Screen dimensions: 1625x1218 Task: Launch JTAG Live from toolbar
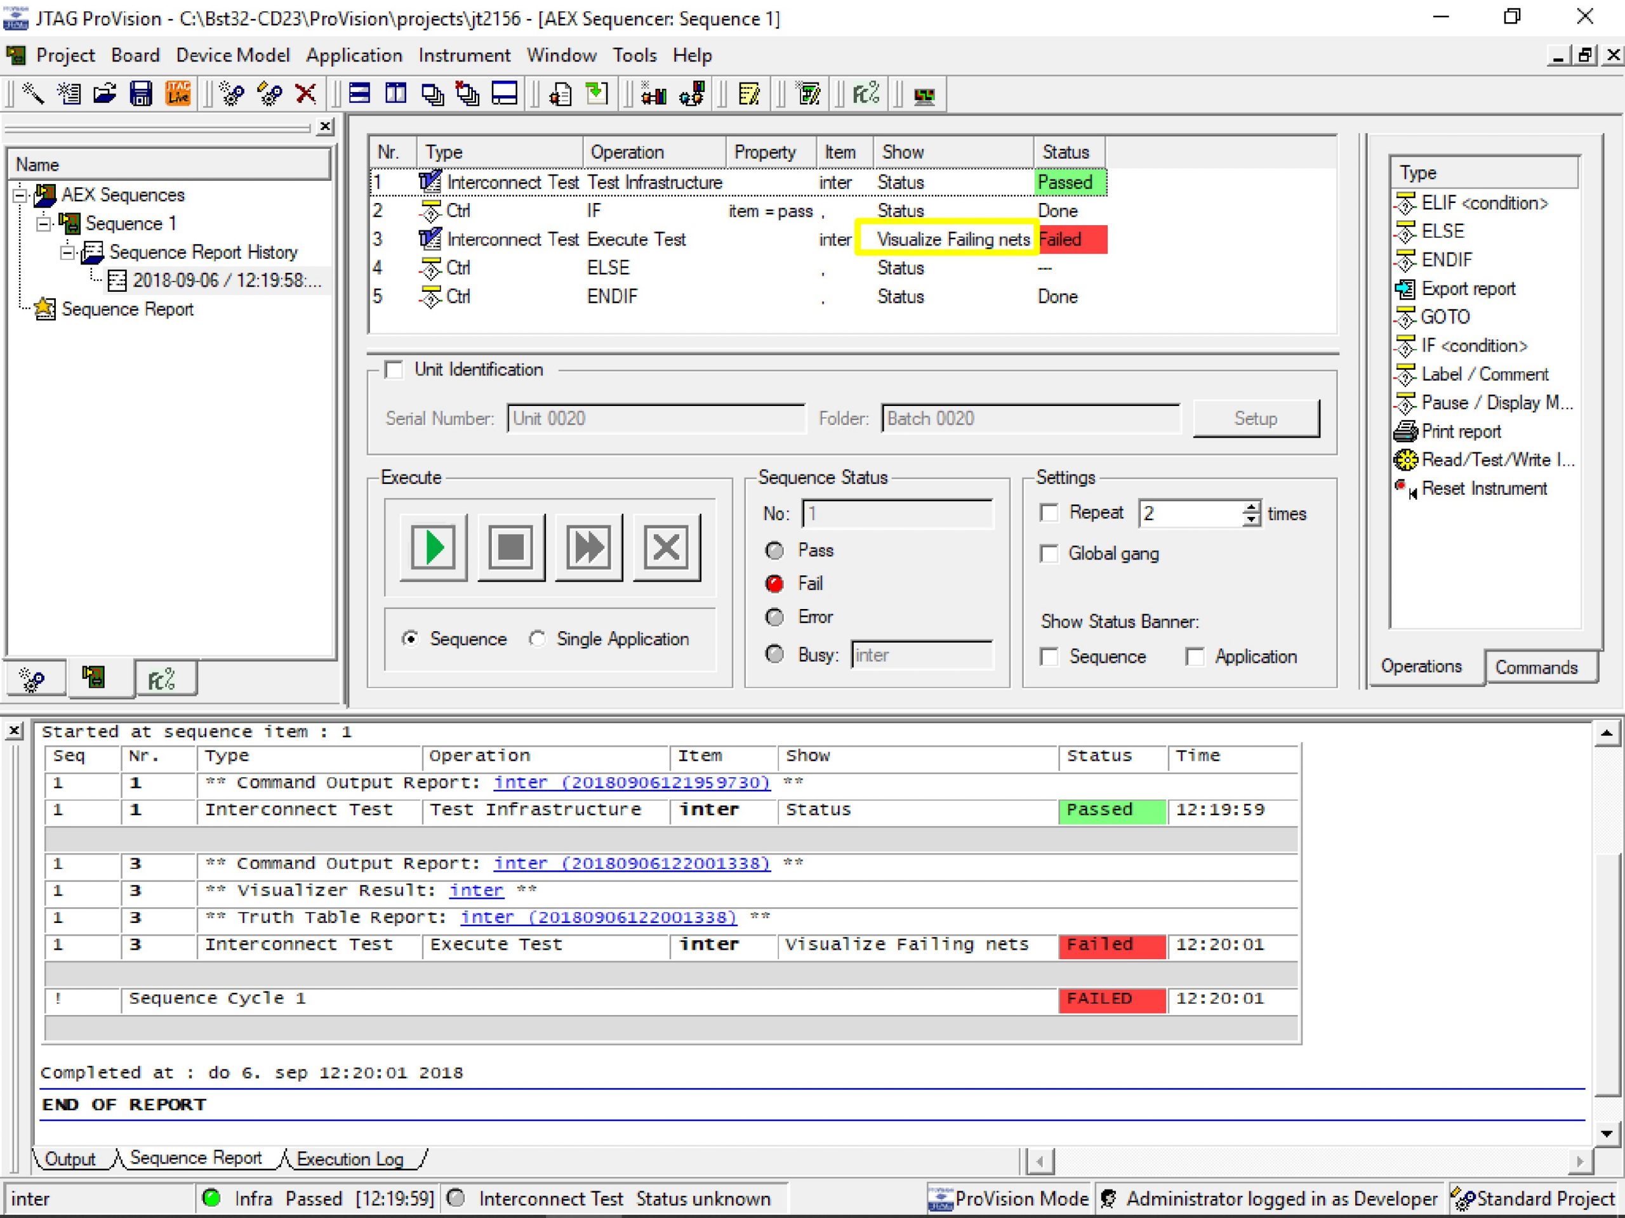pyautogui.click(x=178, y=94)
